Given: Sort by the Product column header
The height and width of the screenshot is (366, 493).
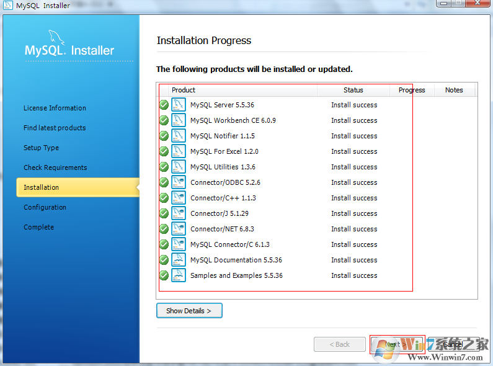Looking at the screenshot, I should tap(242, 90).
